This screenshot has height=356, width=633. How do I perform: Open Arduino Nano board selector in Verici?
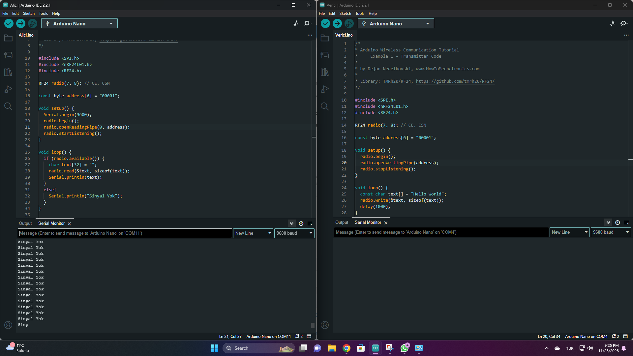click(396, 24)
